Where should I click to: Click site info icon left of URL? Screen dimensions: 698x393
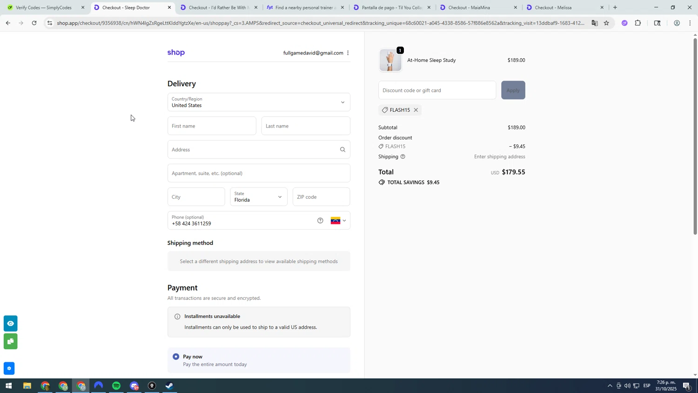click(x=50, y=23)
